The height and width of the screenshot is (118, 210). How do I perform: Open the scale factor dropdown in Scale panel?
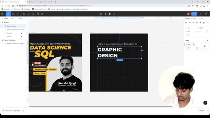tap(195, 45)
